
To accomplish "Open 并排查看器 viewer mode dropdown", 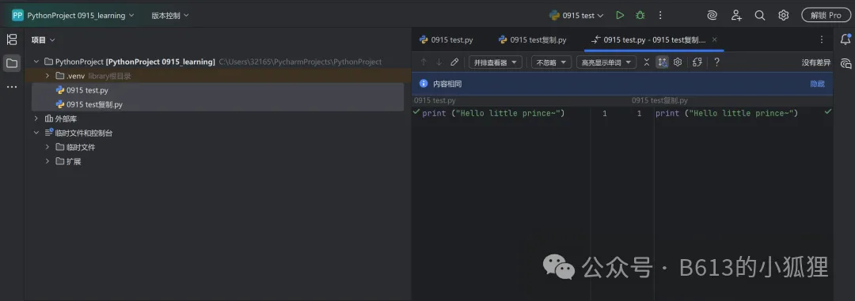I will (x=495, y=62).
